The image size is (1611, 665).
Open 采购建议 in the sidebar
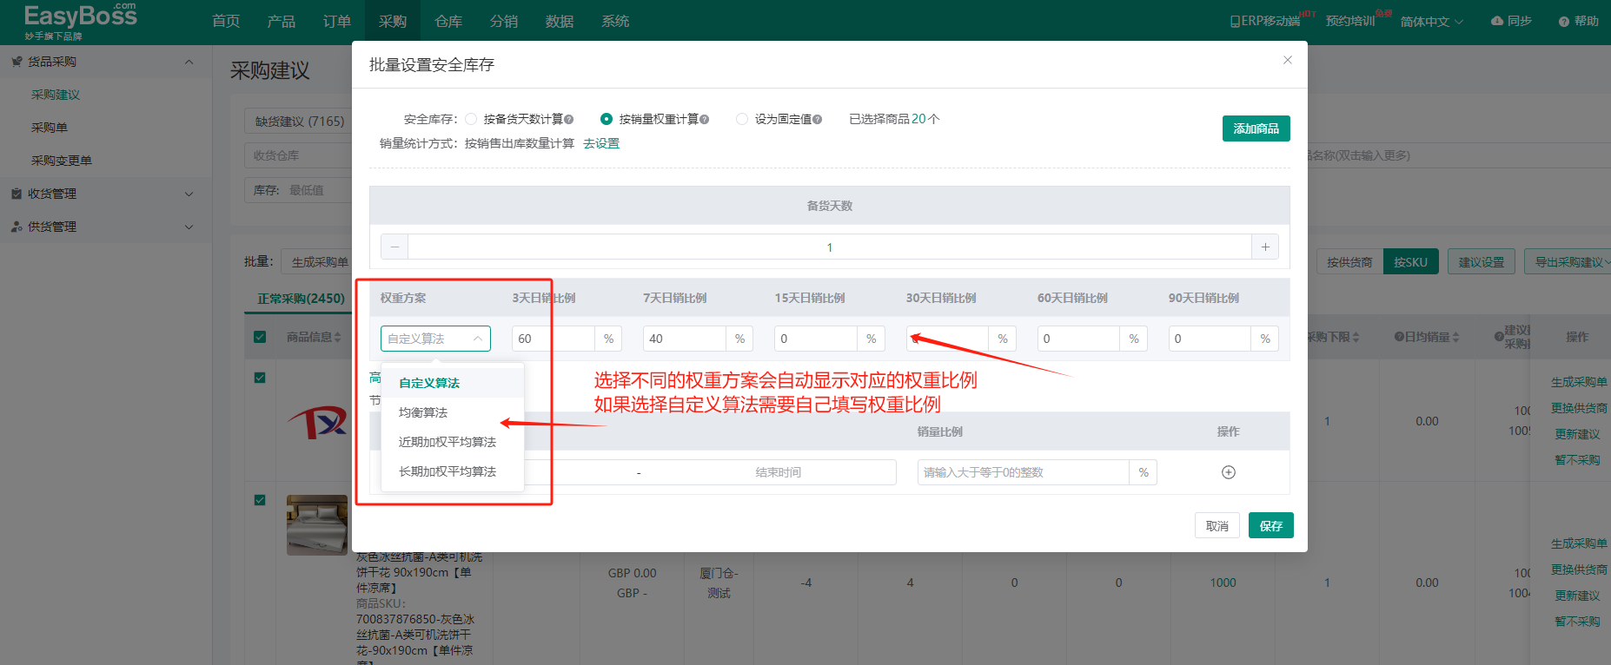[56, 95]
